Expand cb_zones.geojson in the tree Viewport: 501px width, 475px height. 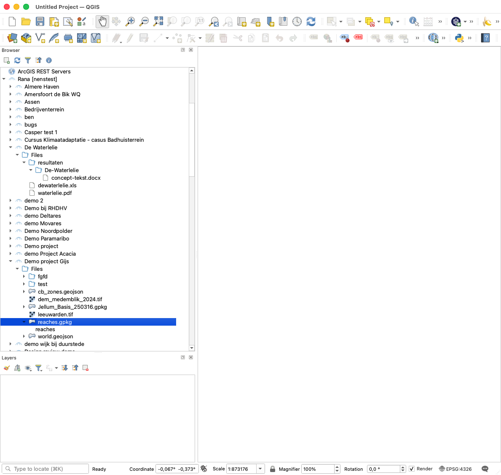coord(24,291)
